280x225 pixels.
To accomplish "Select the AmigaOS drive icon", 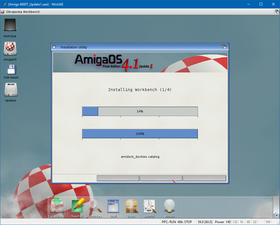I will click(x=10, y=49).
